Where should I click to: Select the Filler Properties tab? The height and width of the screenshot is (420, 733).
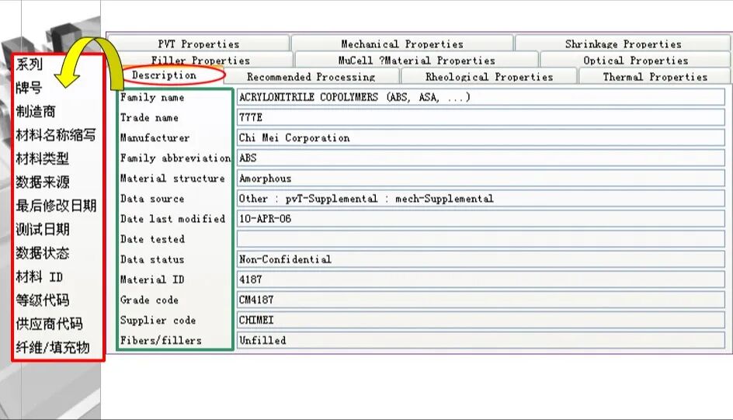[x=200, y=61]
